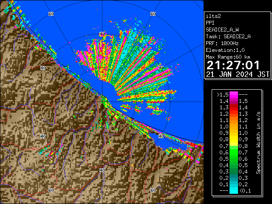Click the 'Spectrum Width in m/s' axis label
The image size is (272, 204).
(258, 143)
